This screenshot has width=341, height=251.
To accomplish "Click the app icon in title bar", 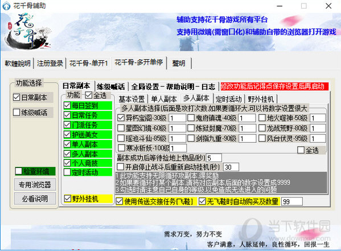I will click(6, 6).
